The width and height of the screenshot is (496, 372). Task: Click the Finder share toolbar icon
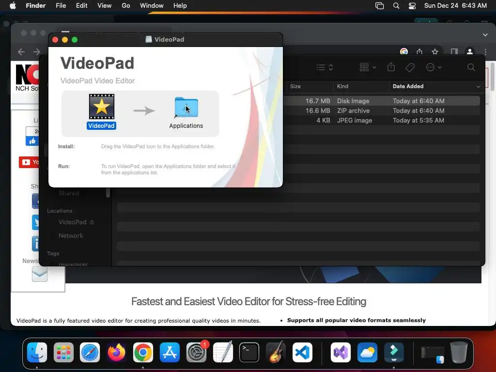(x=391, y=67)
